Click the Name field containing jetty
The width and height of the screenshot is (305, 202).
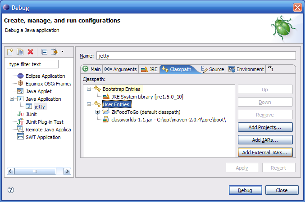(x=196, y=56)
